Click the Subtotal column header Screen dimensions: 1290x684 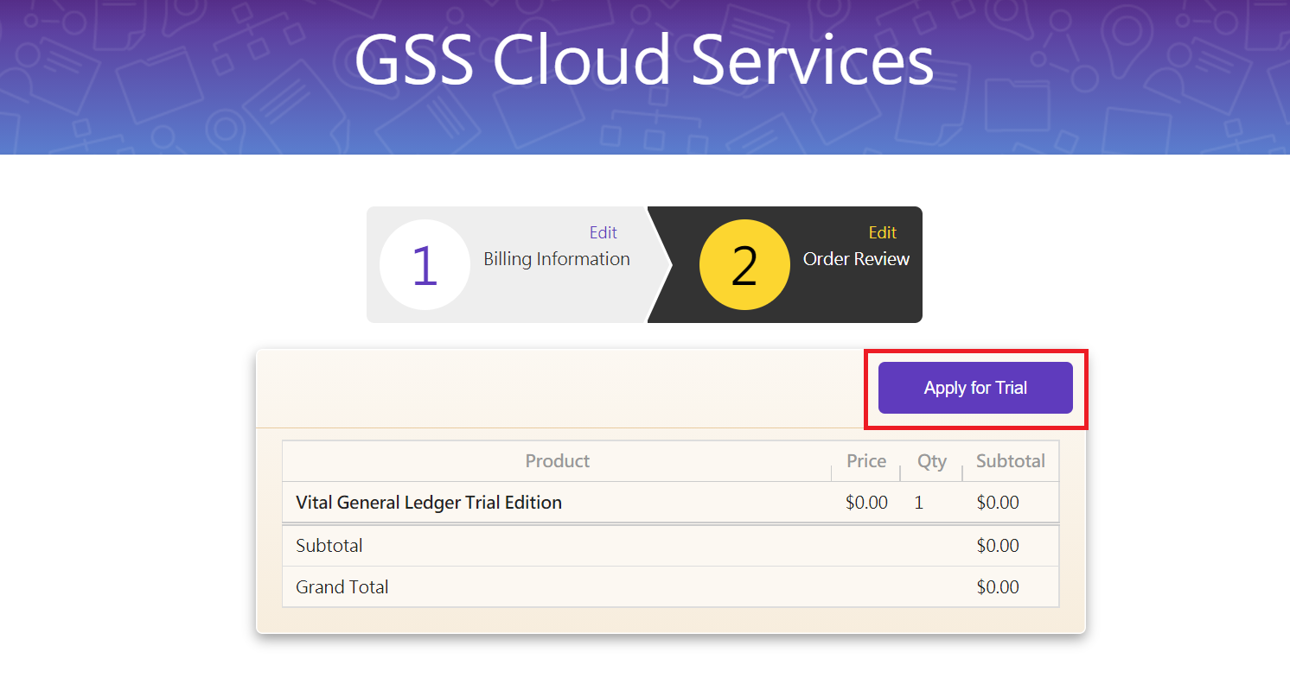(1010, 461)
